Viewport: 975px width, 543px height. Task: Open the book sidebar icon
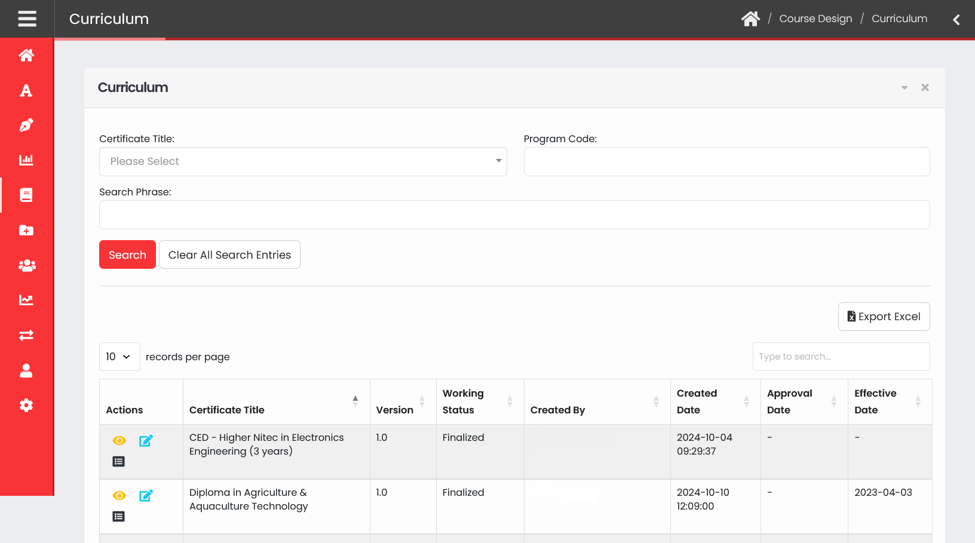coord(26,195)
